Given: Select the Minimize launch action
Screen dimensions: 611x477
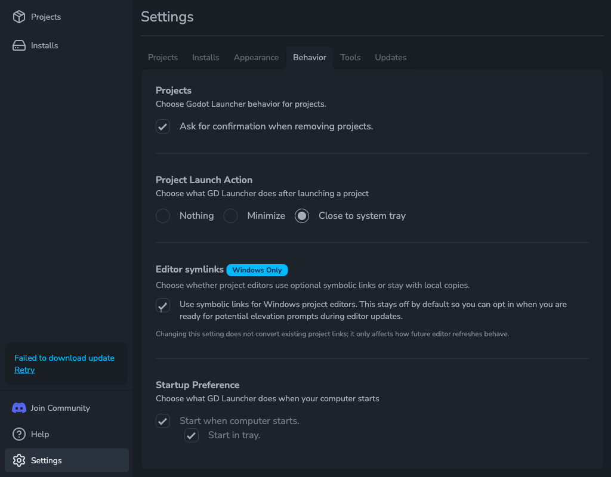Looking at the screenshot, I should (x=231, y=216).
